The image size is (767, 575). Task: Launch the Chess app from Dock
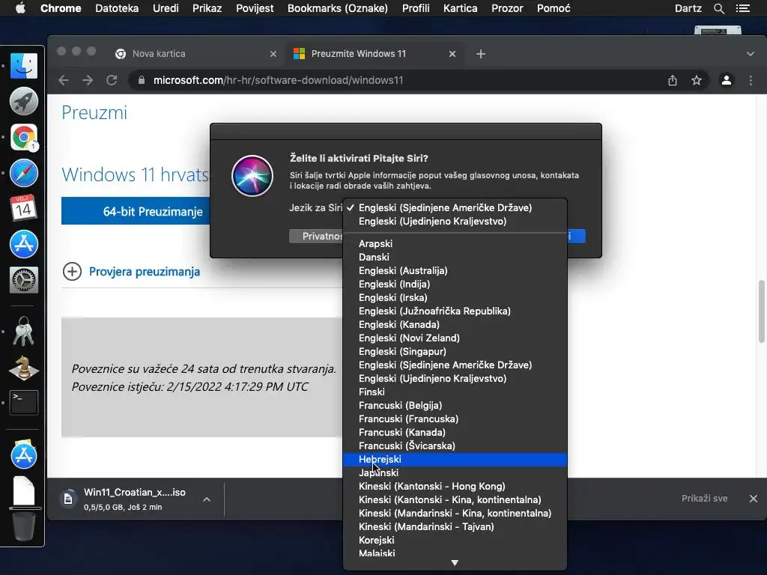click(x=23, y=368)
